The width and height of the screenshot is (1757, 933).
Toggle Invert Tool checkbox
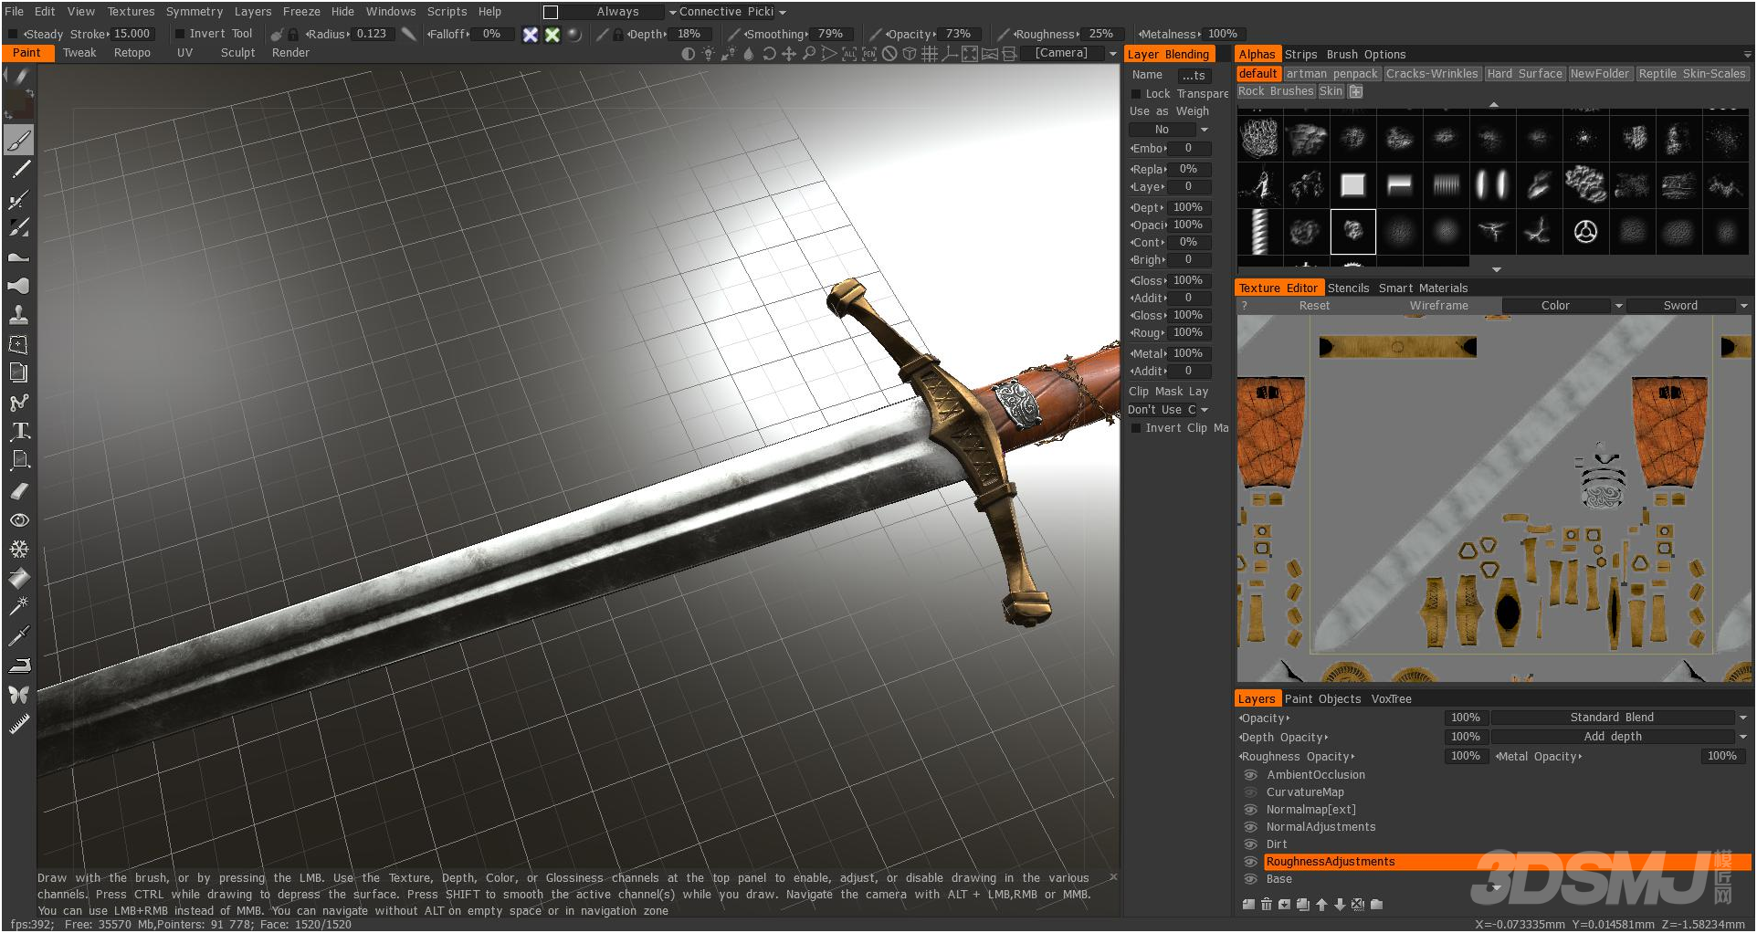click(180, 34)
